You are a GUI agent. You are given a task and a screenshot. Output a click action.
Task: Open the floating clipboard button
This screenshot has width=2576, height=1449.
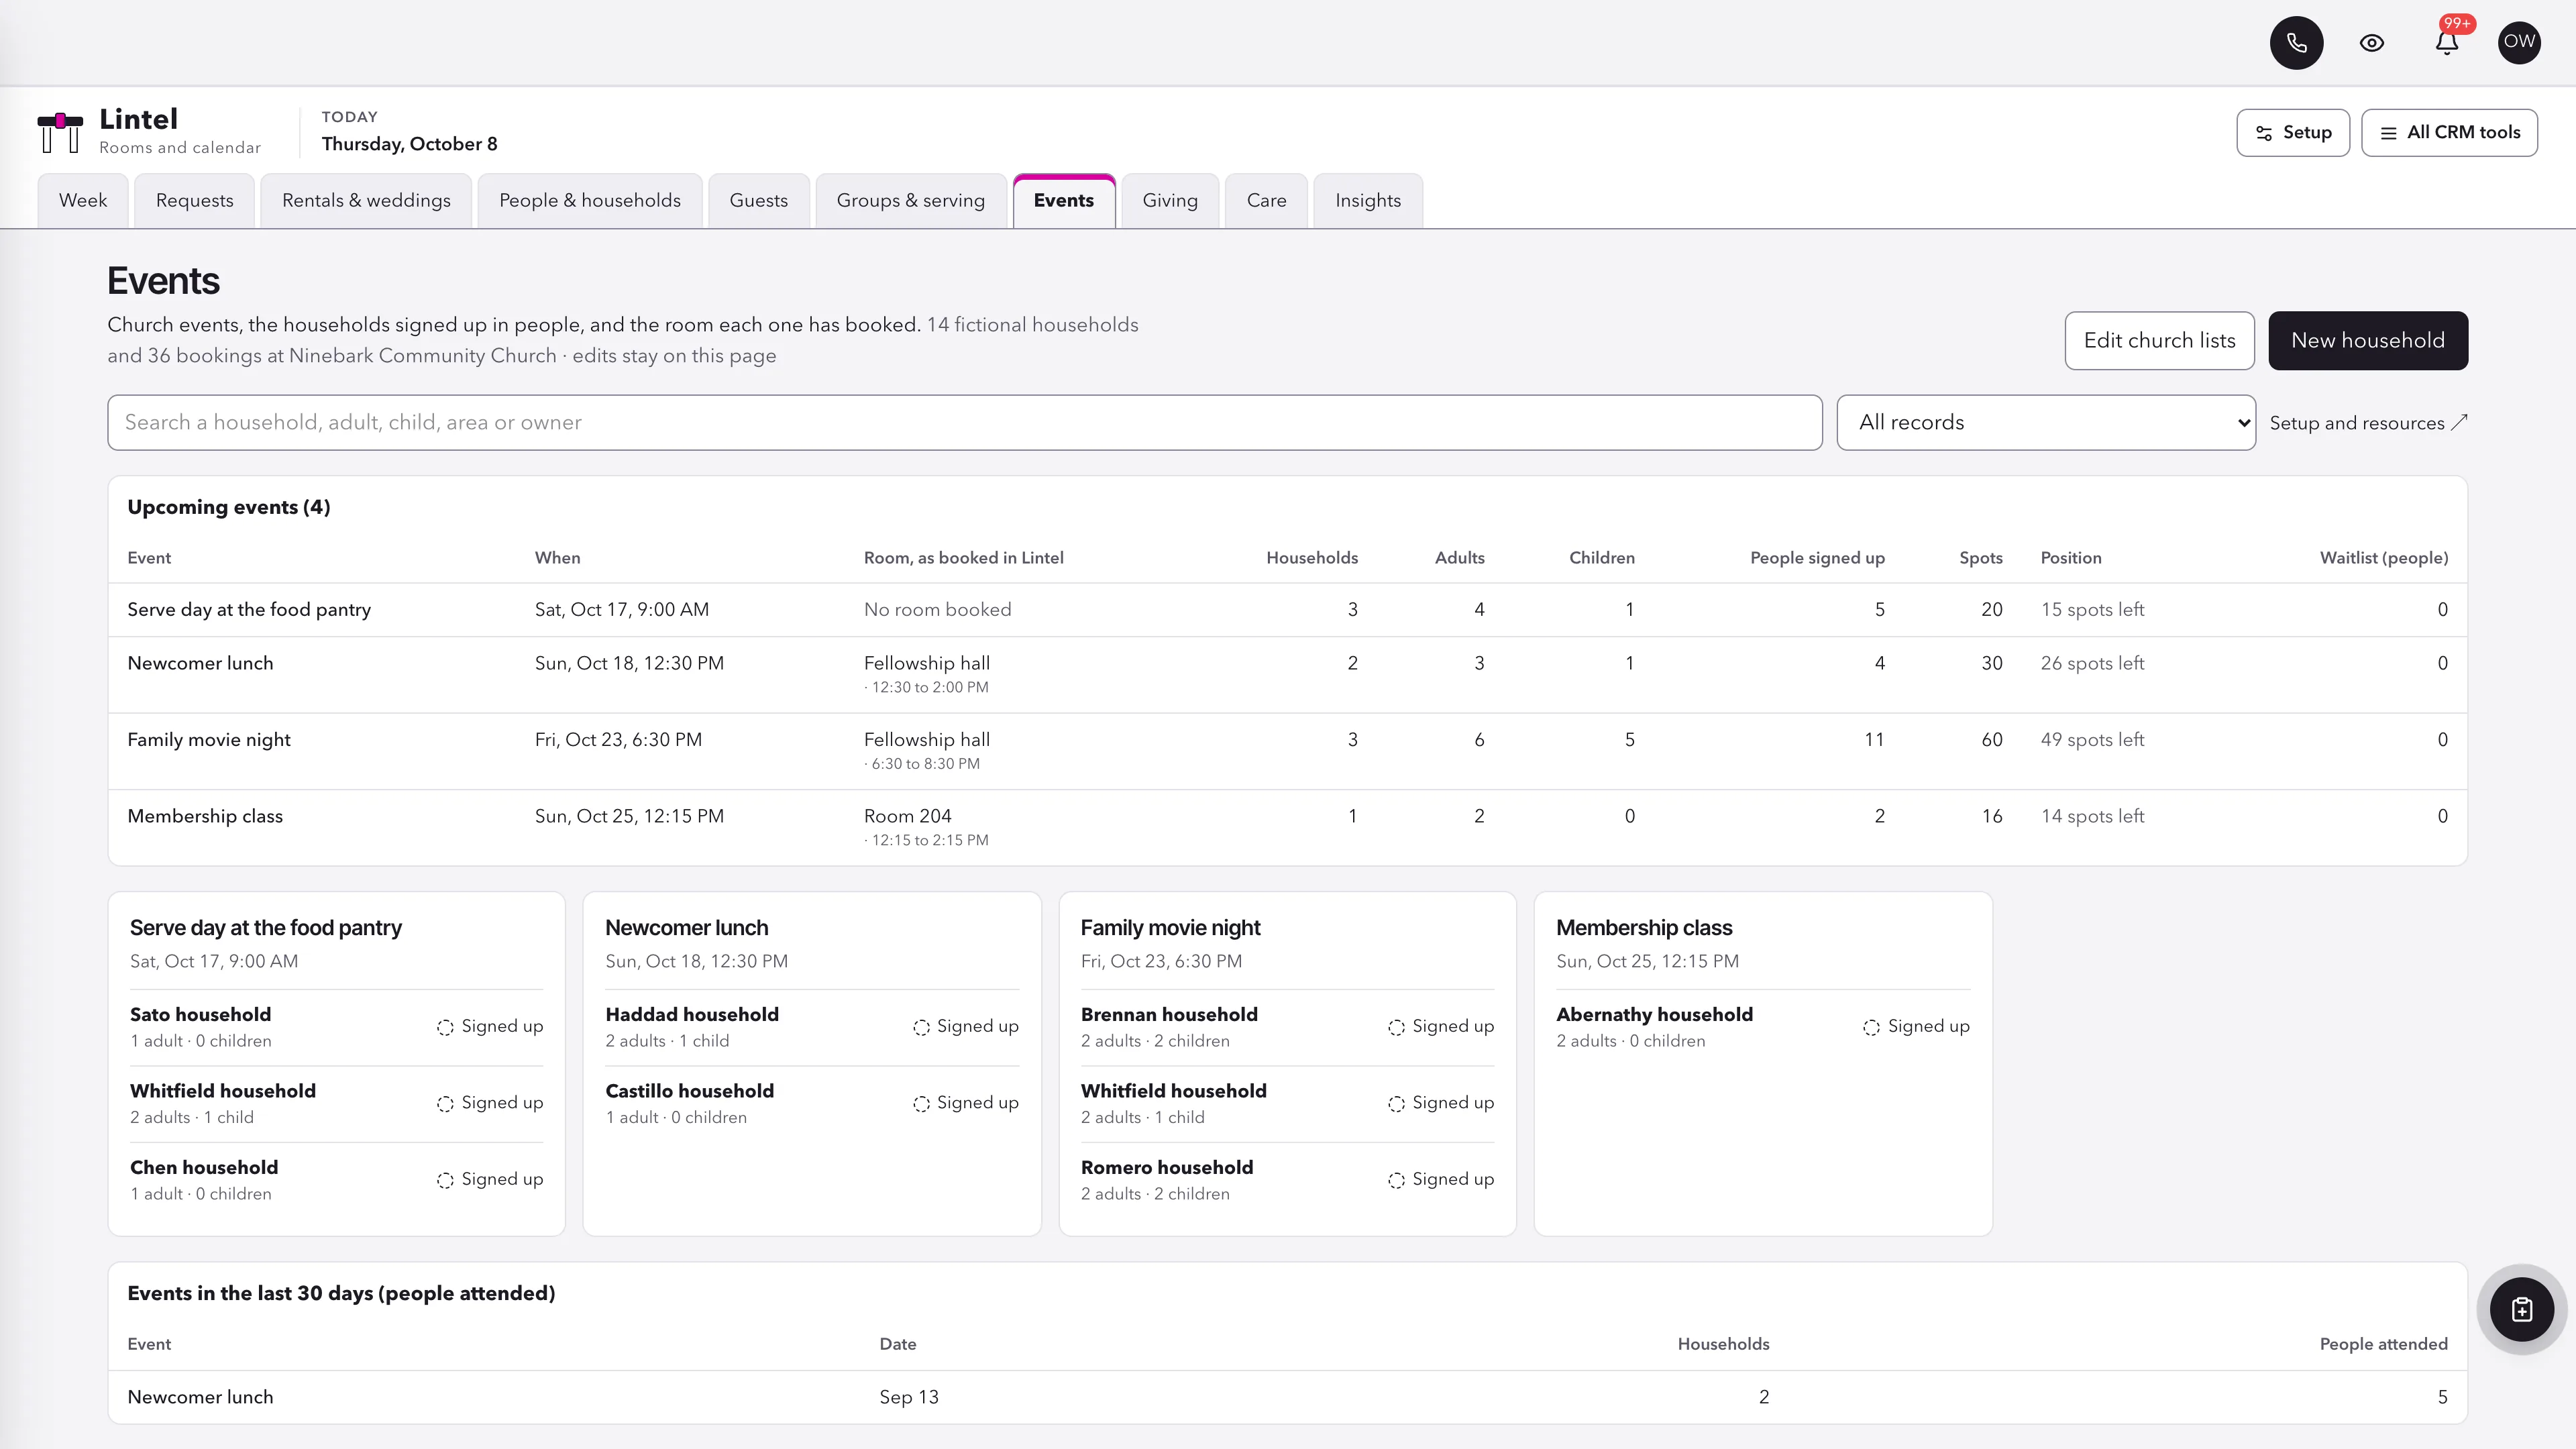pos(2521,1309)
